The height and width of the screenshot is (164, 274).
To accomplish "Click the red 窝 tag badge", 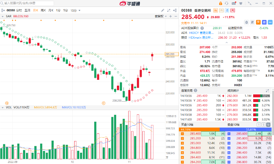I will coord(233,11).
